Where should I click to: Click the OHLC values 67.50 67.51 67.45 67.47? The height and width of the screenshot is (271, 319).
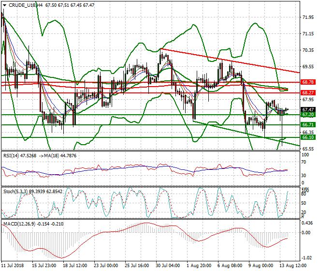tap(70, 5)
